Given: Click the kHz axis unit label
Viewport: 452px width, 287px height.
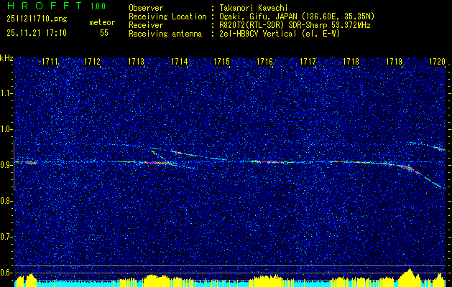Looking at the screenshot, I should 6,58.
